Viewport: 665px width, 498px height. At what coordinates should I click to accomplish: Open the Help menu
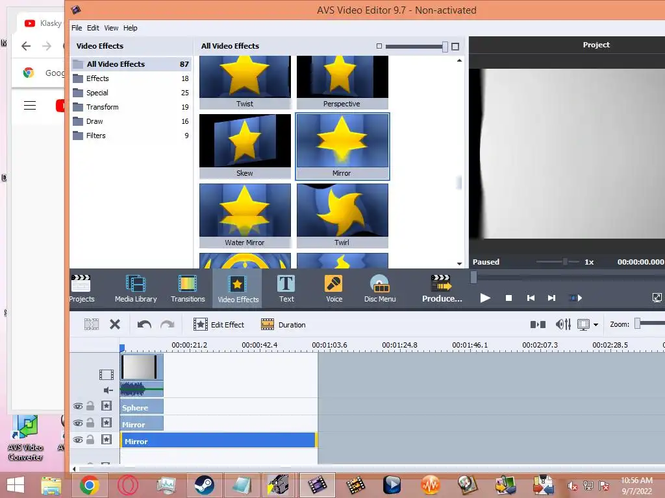[130, 28]
